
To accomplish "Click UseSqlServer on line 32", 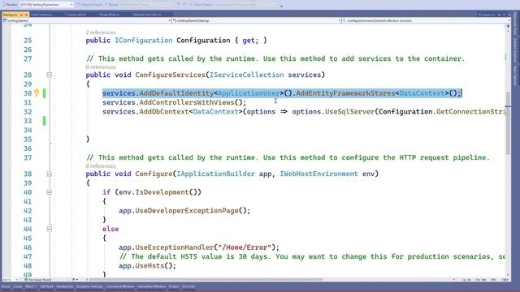I will point(349,112).
